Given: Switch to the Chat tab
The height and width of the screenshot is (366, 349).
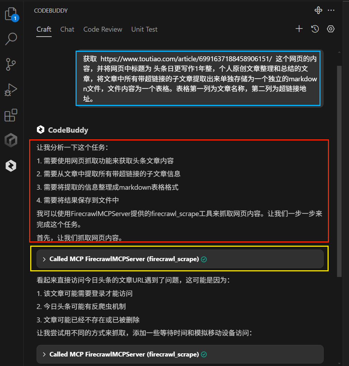Looking at the screenshot, I should (67, 29).
